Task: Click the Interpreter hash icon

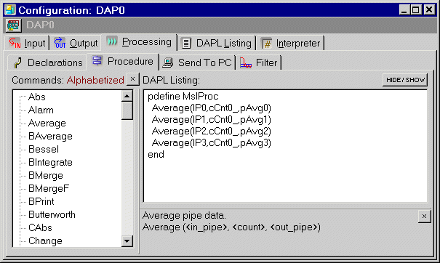Action: point(267,44)
